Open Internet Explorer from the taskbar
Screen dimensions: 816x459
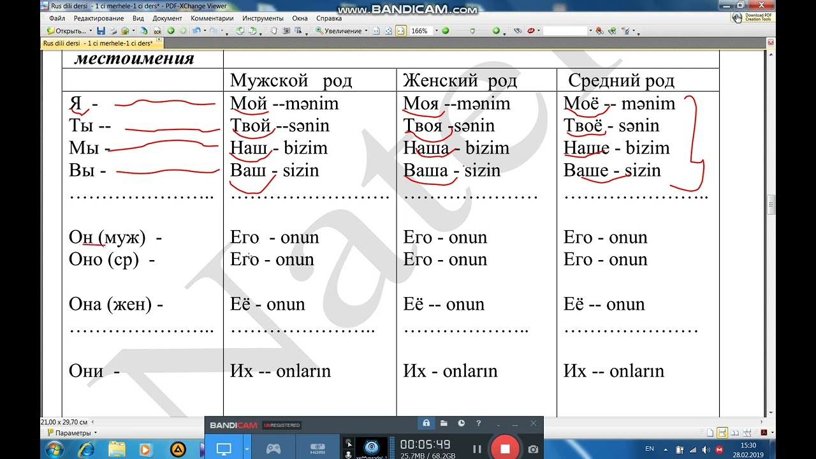(86, 449)
